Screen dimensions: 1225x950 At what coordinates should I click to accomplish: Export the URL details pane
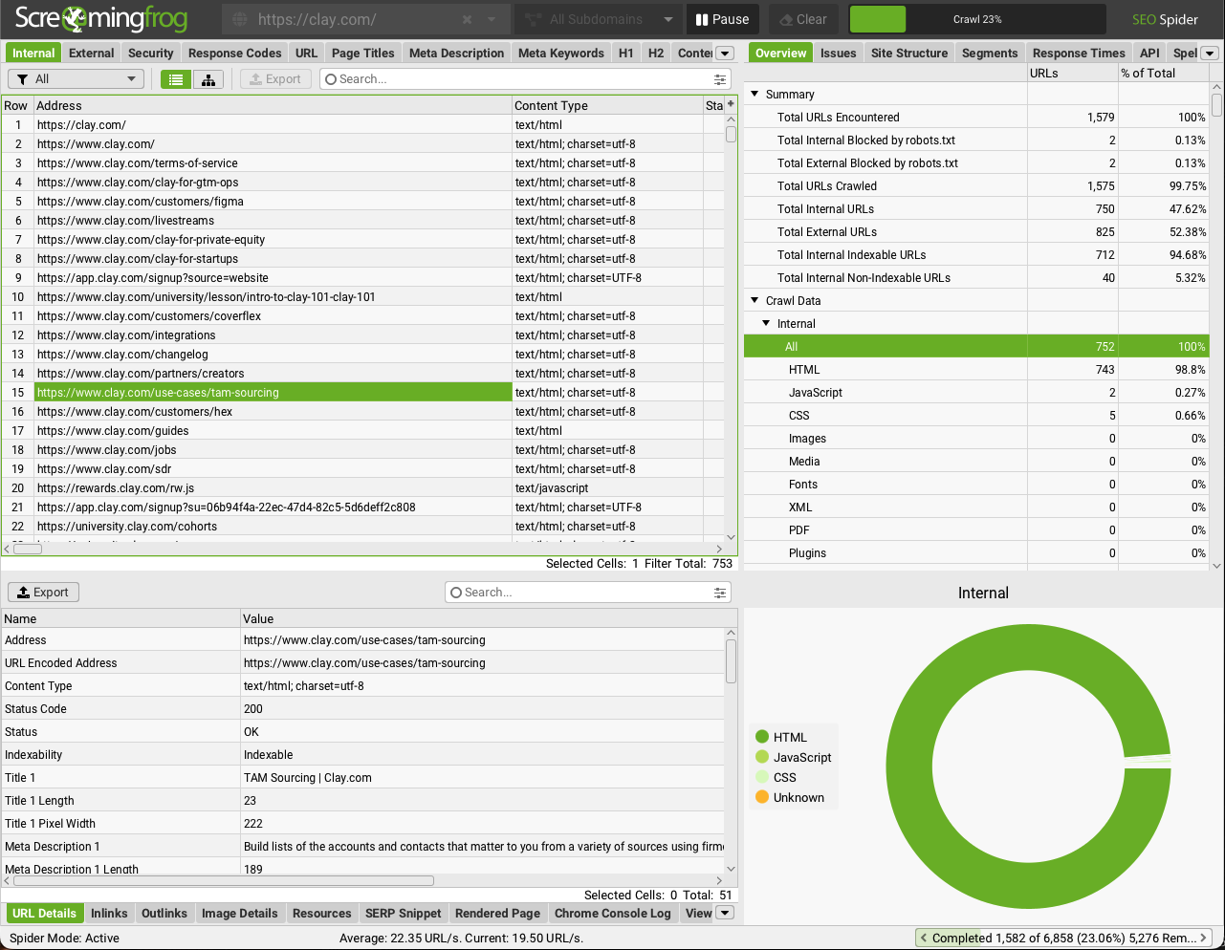click(x=43, y=593)
